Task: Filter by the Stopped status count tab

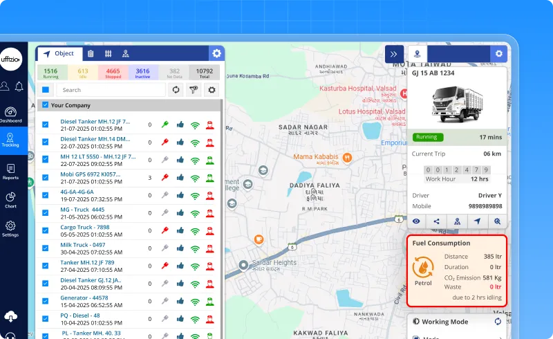Action: tap(113, 72)
